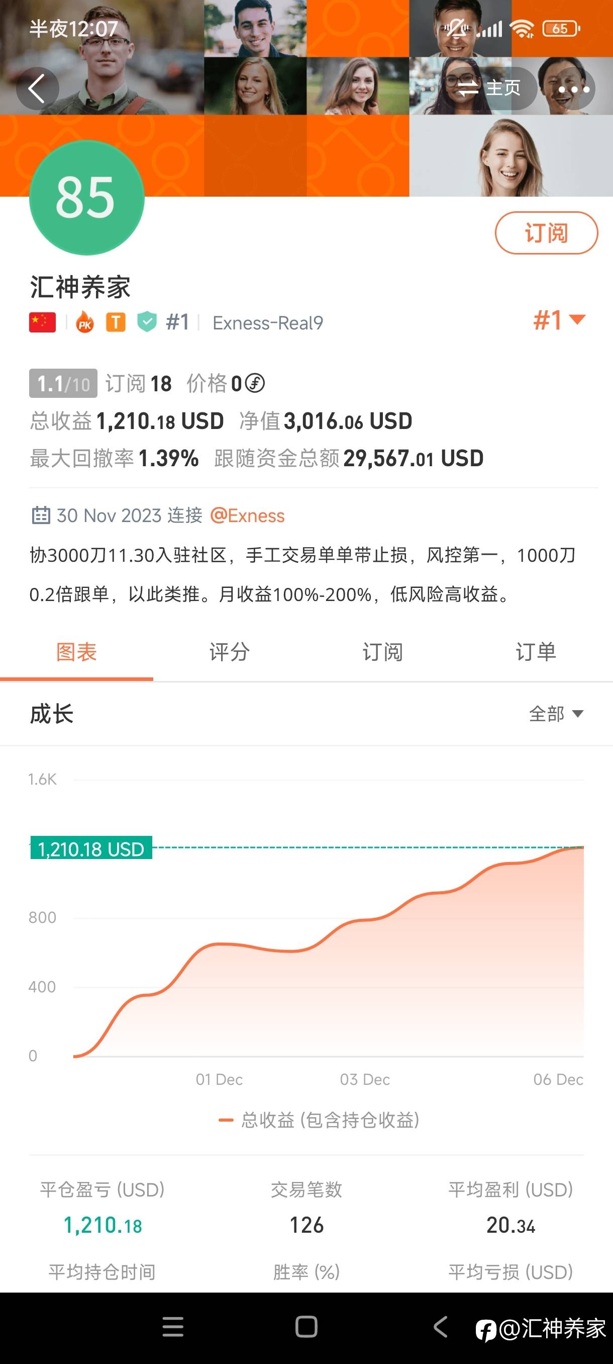Tap the China flag icon
This screenshot has width=613, height=1364.
pyautogui.click(x=42, y=322)
